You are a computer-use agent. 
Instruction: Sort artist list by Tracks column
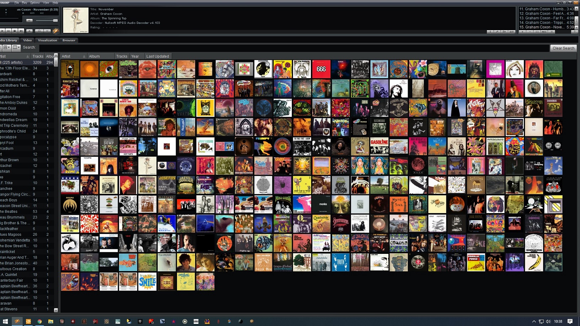pos(38,56)
